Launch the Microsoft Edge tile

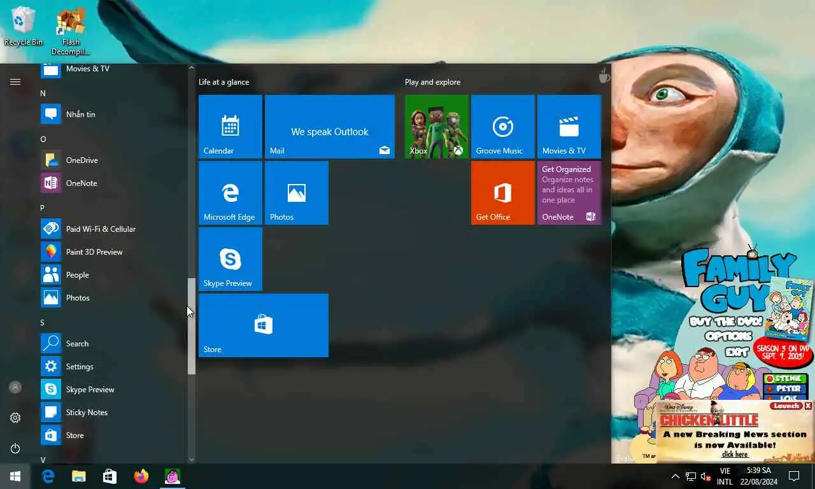[230, 193]
